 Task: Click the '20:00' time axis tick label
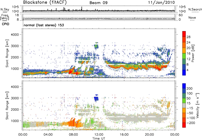click(149, 135)
